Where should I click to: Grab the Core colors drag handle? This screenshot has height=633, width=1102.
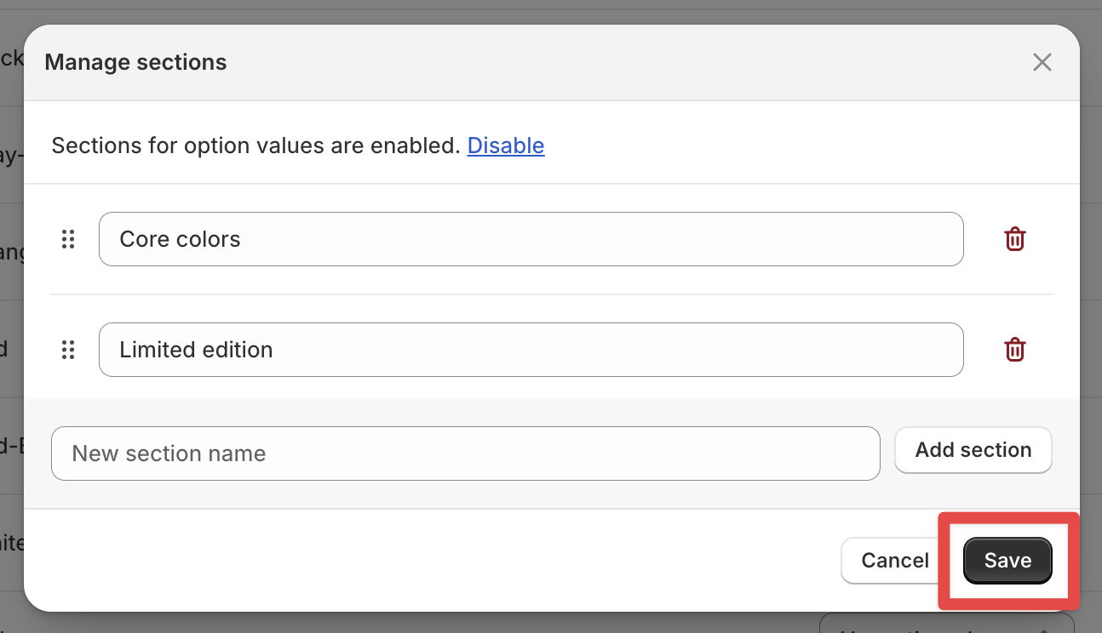[68, 239]
